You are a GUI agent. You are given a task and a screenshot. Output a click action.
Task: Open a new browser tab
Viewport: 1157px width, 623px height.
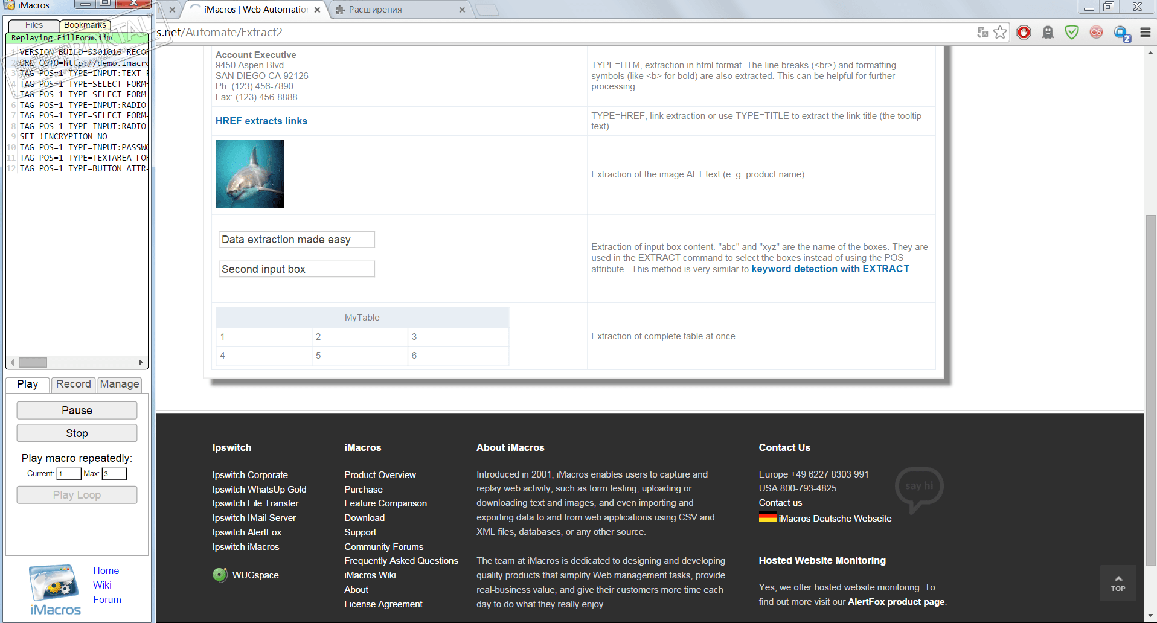(487, 10)
